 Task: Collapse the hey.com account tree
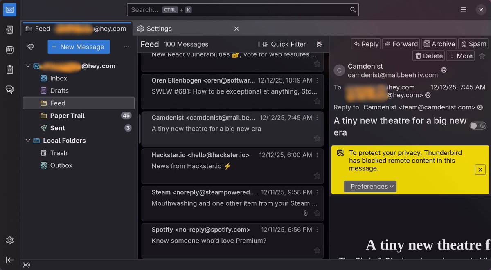pos(28,66)
